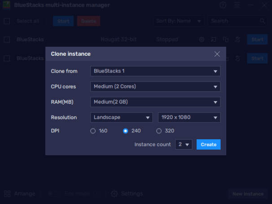Expand the RAM(MB) Medium(2 GB) dropdown

click(x=155, y=102)
